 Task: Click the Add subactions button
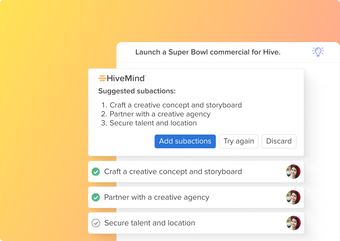185,141
